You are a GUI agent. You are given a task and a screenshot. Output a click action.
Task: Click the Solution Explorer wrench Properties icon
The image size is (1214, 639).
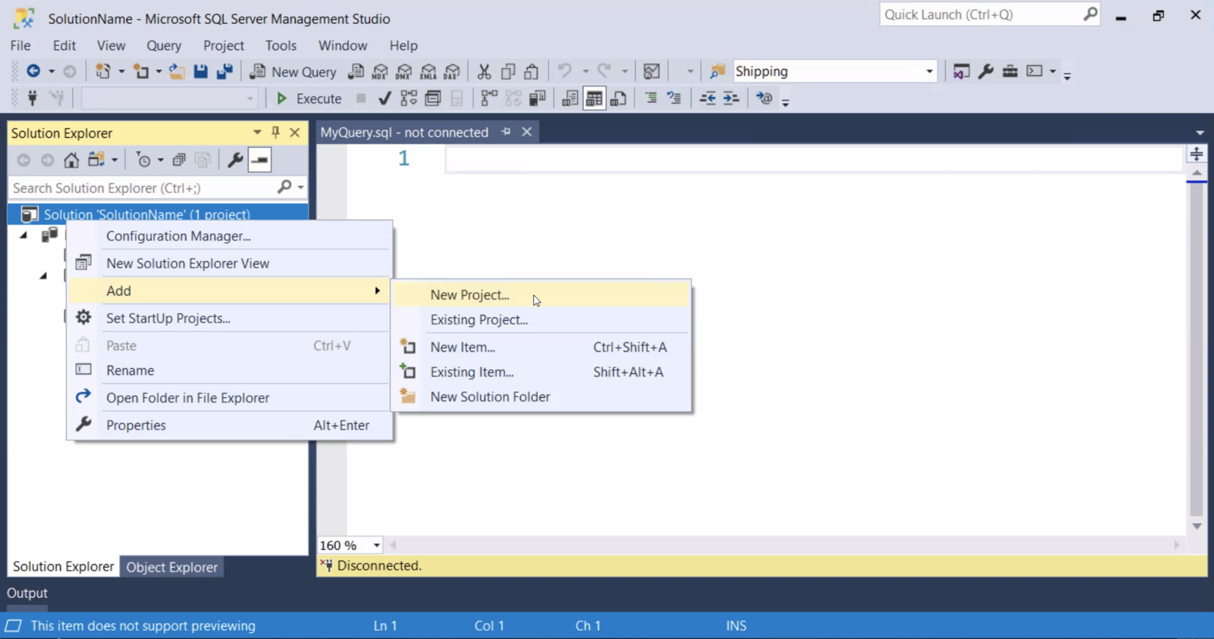pos(235,160)
